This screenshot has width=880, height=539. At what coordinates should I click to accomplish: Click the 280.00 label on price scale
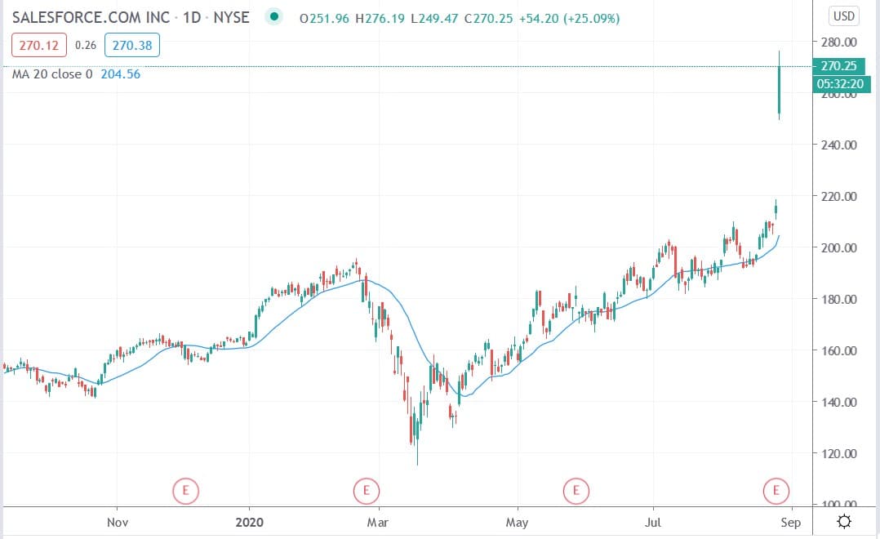839,42
